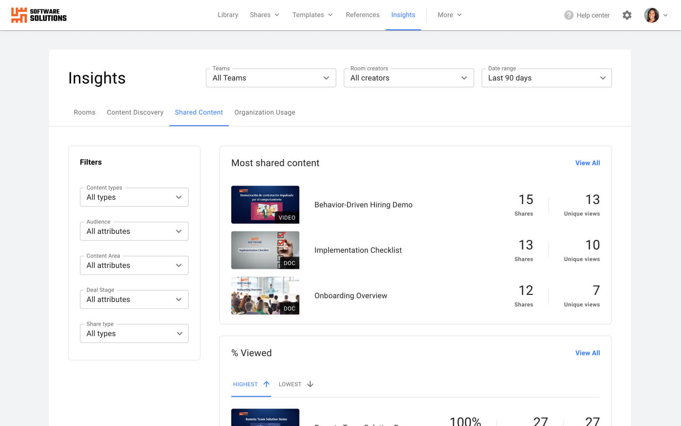Screen dimensions: 681x426
Task: Click the Help center question mark icon
Action: tap(568, 15)
